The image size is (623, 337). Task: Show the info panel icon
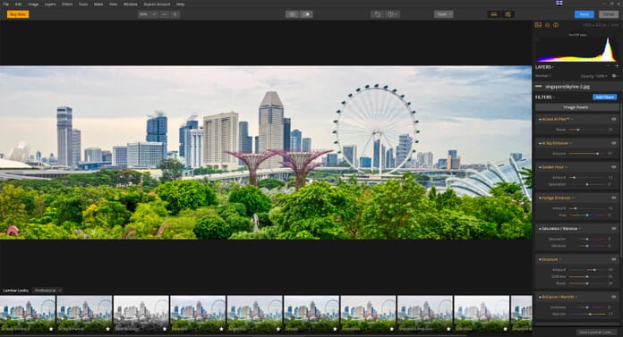tap(556, 25)
